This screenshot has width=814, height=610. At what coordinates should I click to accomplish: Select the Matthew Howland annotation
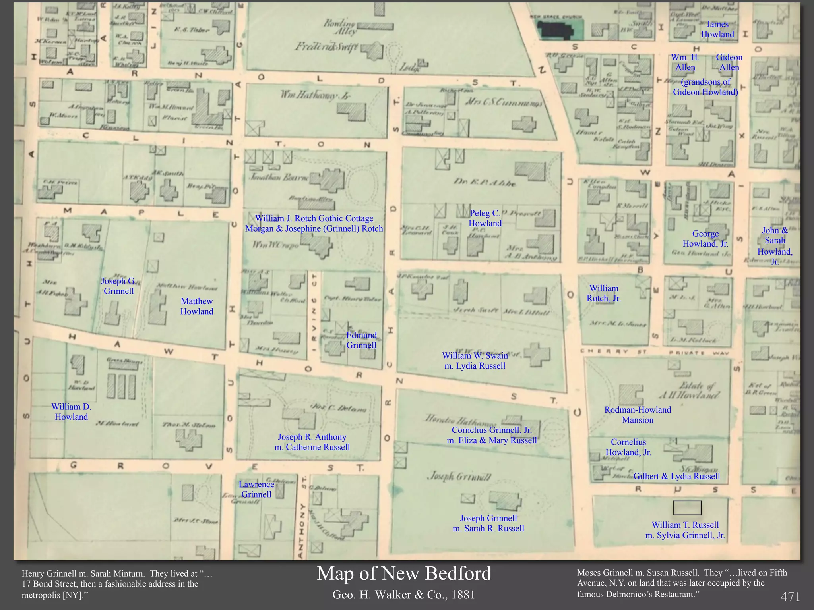pos(197,306)
